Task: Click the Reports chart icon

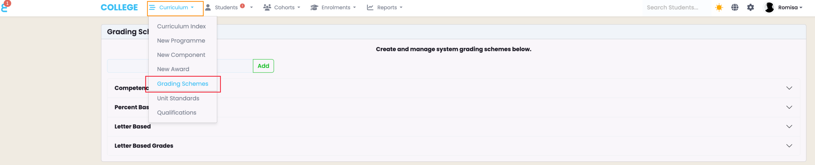Action: click(x=370, y=8)
